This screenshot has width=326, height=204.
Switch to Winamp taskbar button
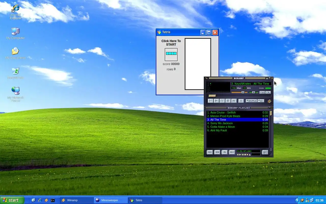(77, 200)
